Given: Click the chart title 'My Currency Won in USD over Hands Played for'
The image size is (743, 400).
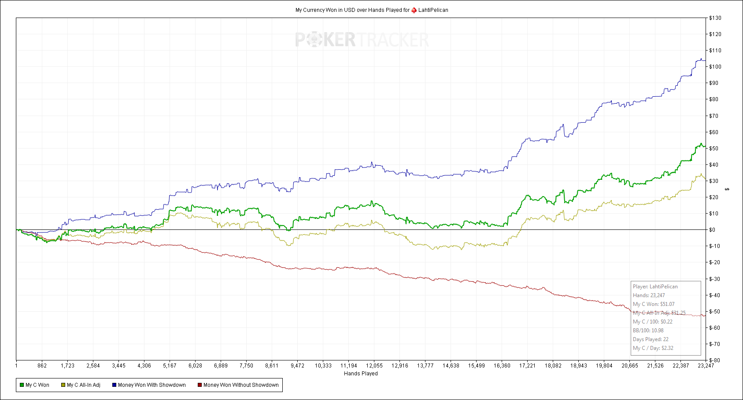Looking at the screenshot, I should 352,10.
